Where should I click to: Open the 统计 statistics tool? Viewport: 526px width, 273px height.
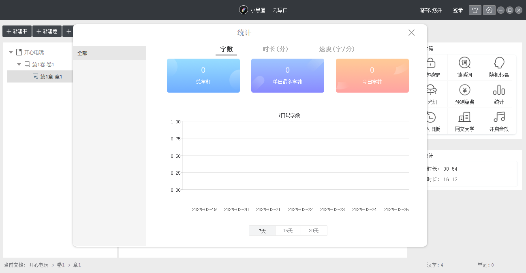pos(499,94)
